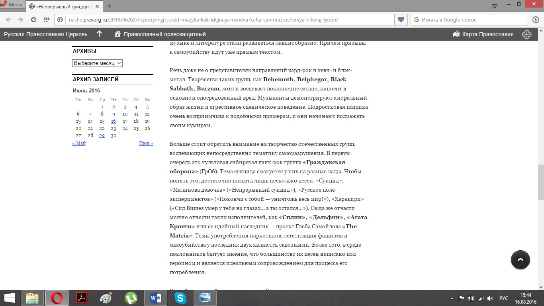Open Action Center flag icon

462,298
